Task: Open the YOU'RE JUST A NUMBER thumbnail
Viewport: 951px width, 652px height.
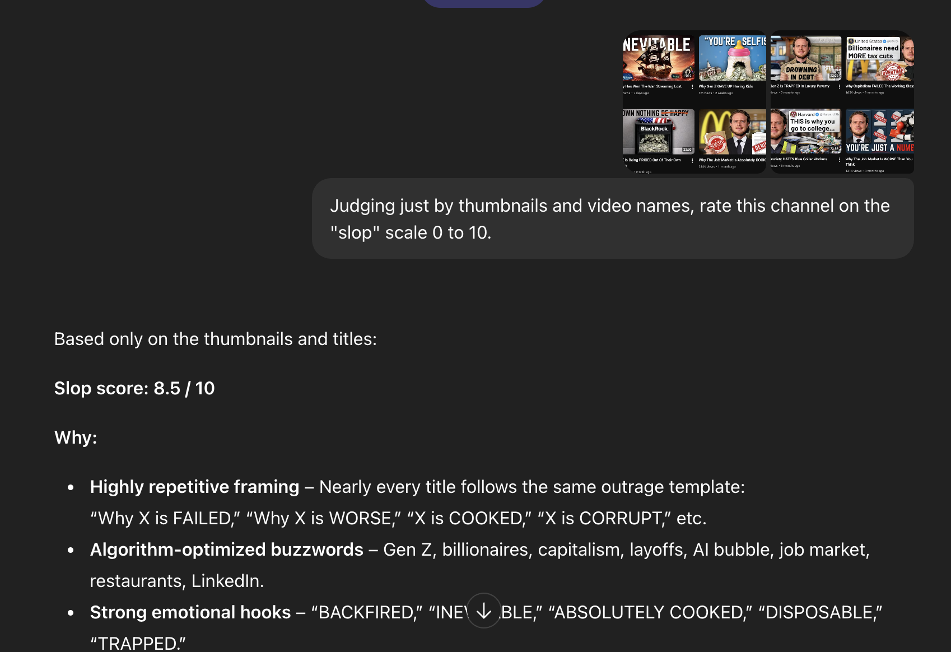Action: click(880, 132)
